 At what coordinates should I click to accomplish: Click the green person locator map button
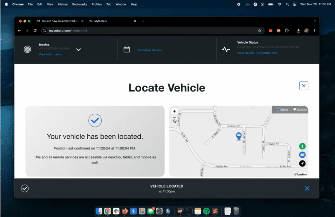point(302,146)
